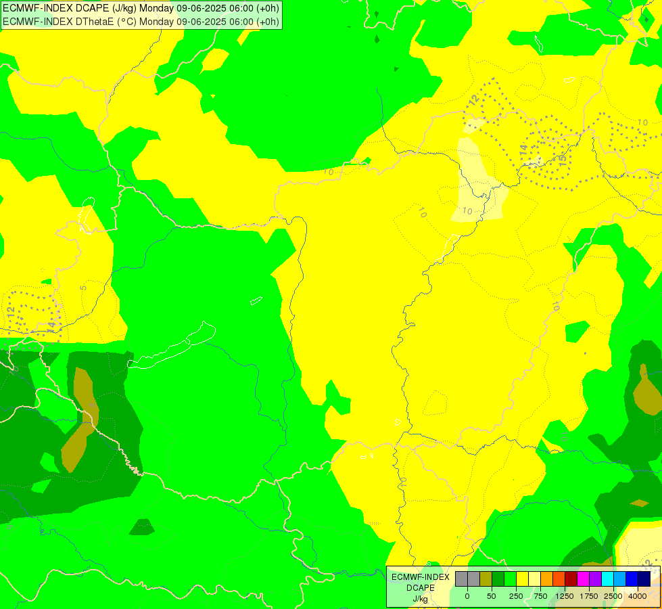662x609 pixels.
Task: Select the dark red legend swatch
Action: click(571, 579)
